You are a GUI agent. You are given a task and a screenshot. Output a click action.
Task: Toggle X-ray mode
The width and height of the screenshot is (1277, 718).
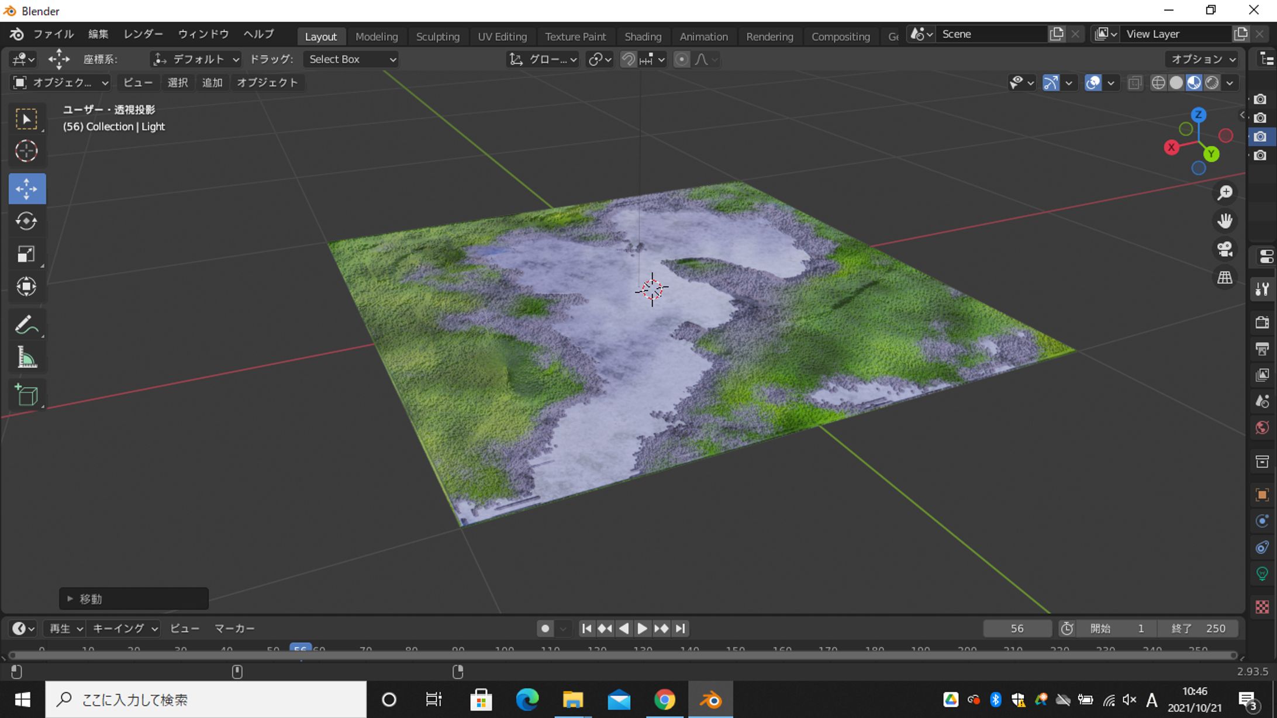point(1135,82)
